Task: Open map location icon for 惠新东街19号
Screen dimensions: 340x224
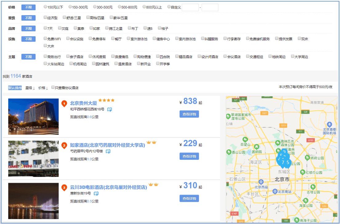Action: point(96,194)
